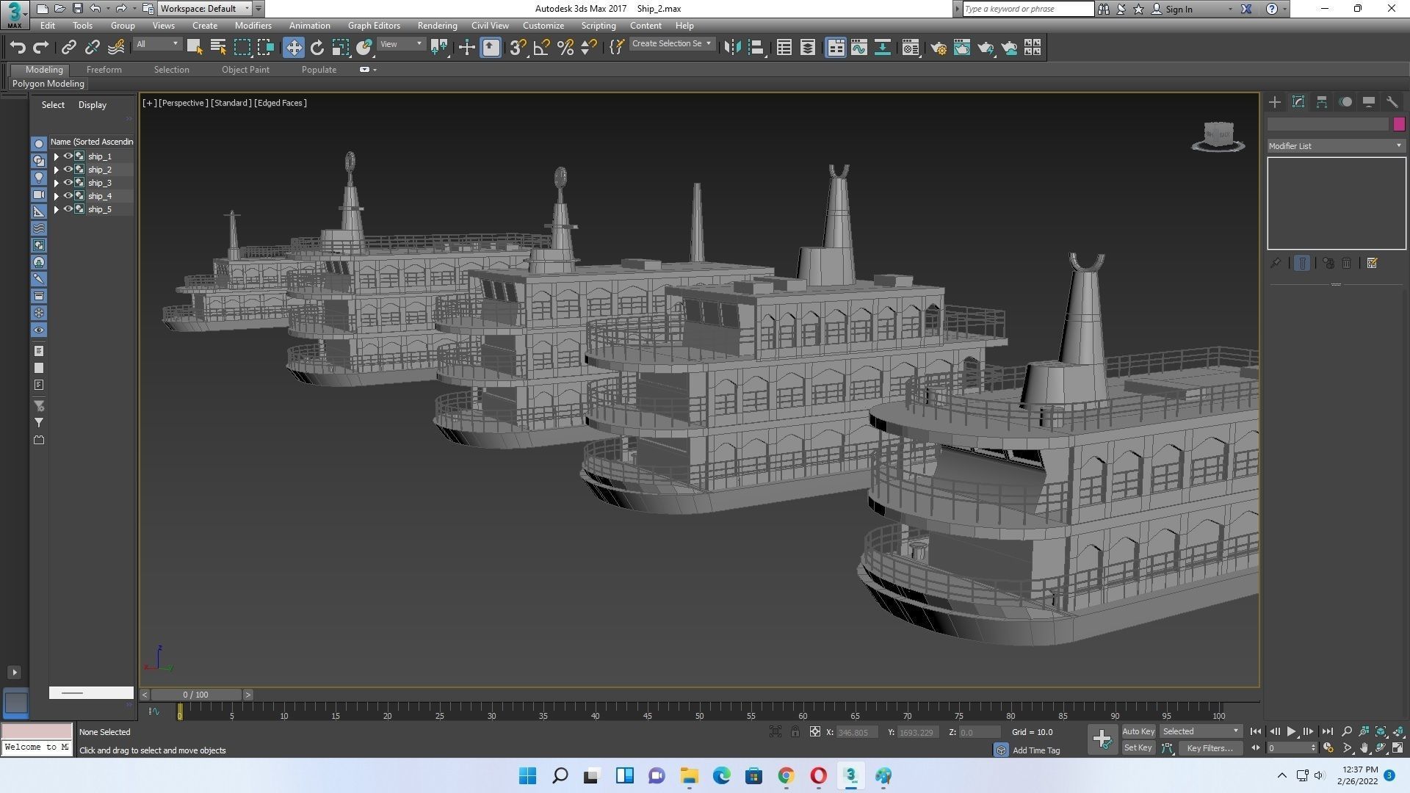Open the Workspace: Default dropdown
Screen dimensions: 1410x793
205,9
